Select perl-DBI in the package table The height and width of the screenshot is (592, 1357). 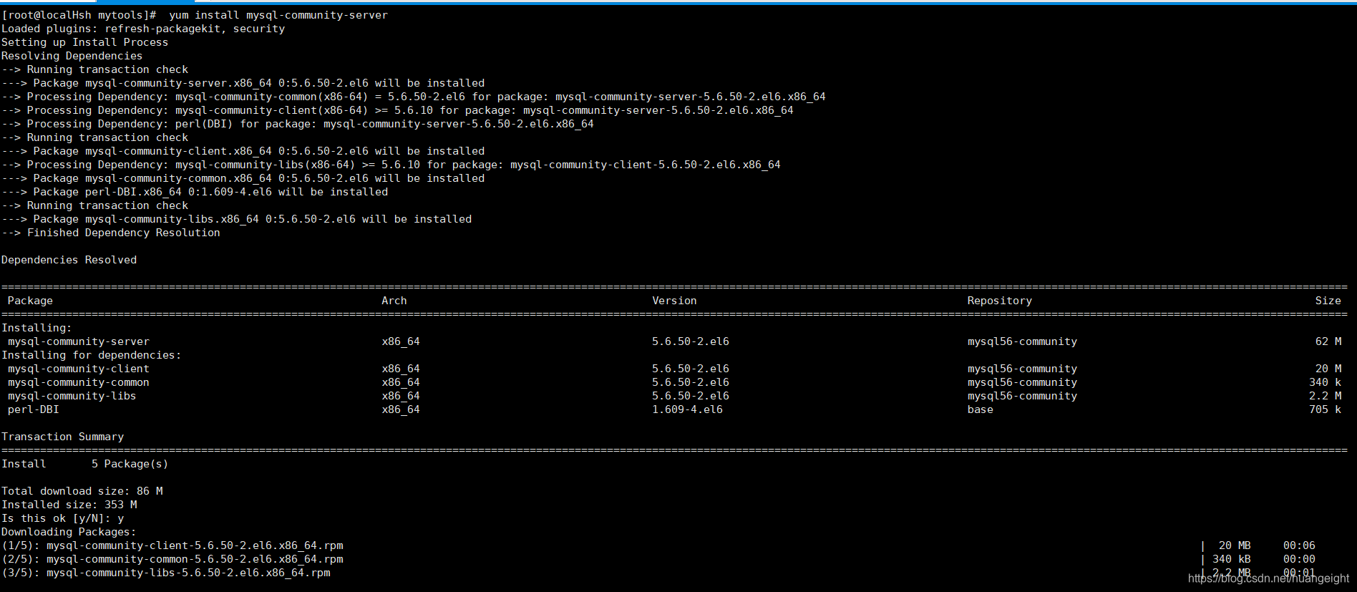coord(34,409)
